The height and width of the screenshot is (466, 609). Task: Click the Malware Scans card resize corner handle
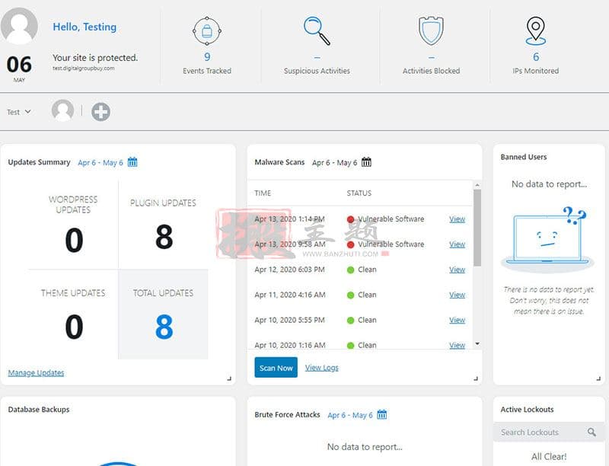pos(476,378)
